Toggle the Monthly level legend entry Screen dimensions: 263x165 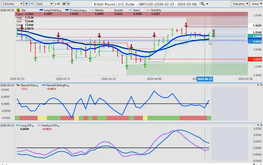tap(154, 10)
